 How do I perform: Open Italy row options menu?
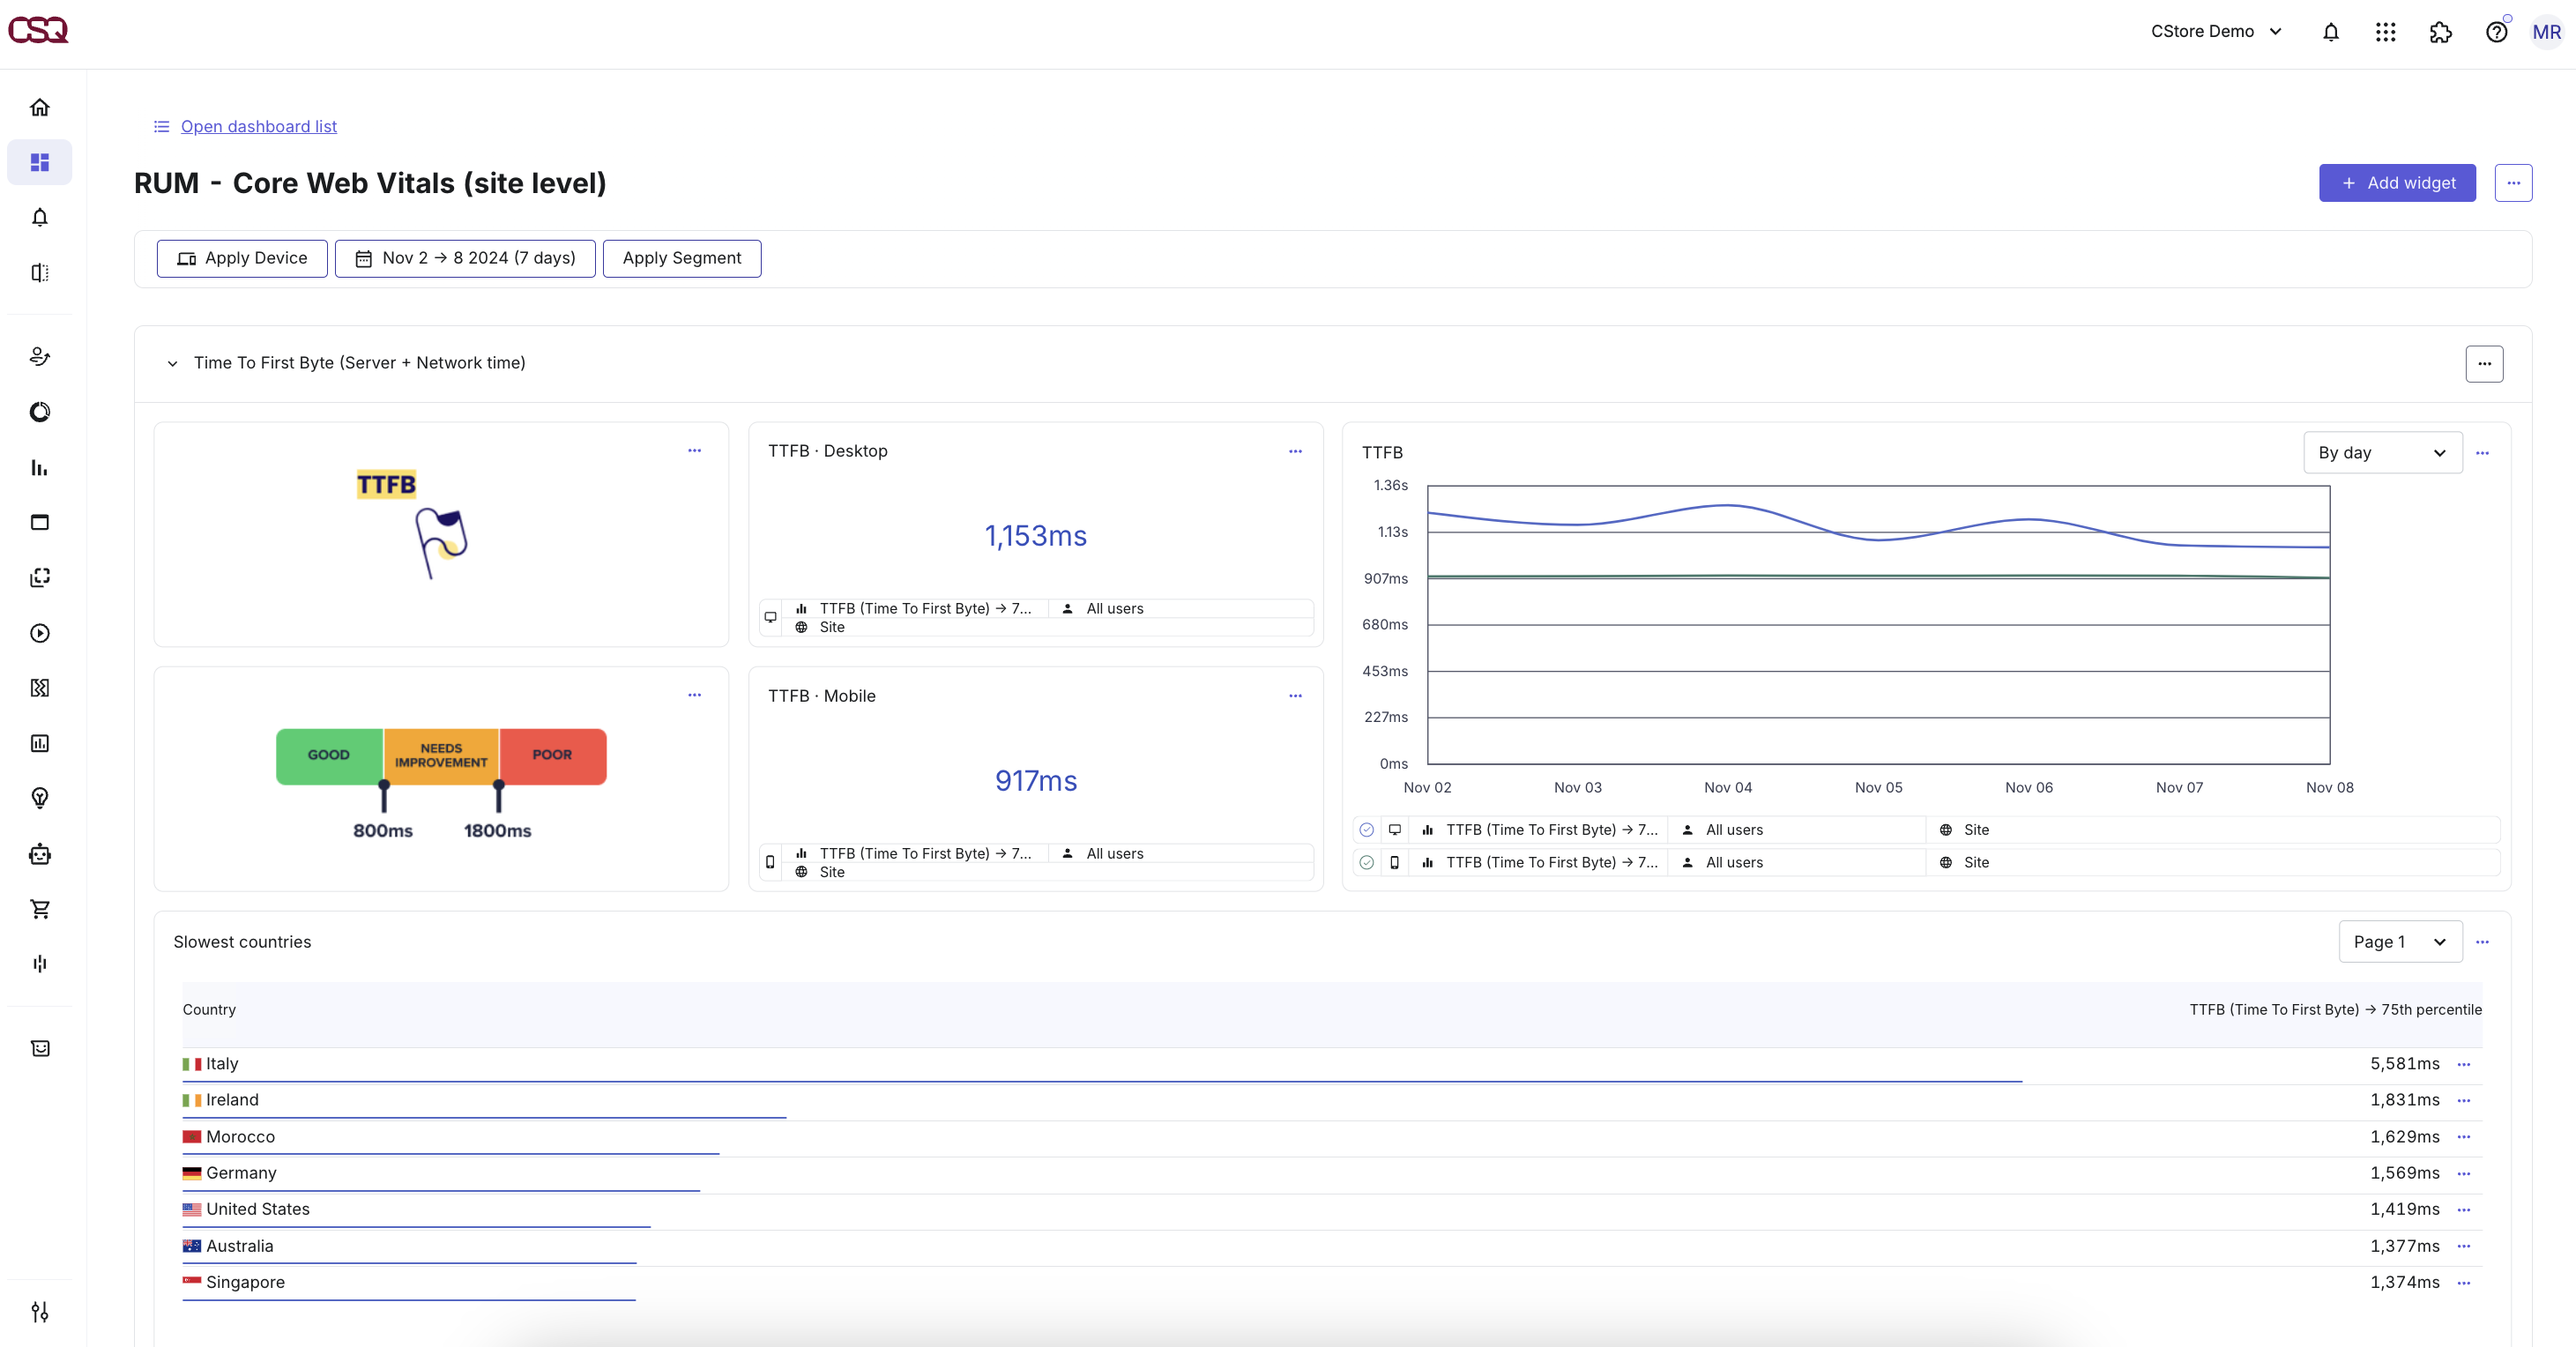pos(2464,1065)
